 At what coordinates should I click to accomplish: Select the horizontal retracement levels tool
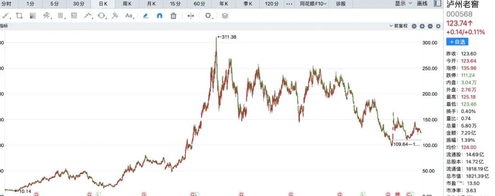[74, 16]
